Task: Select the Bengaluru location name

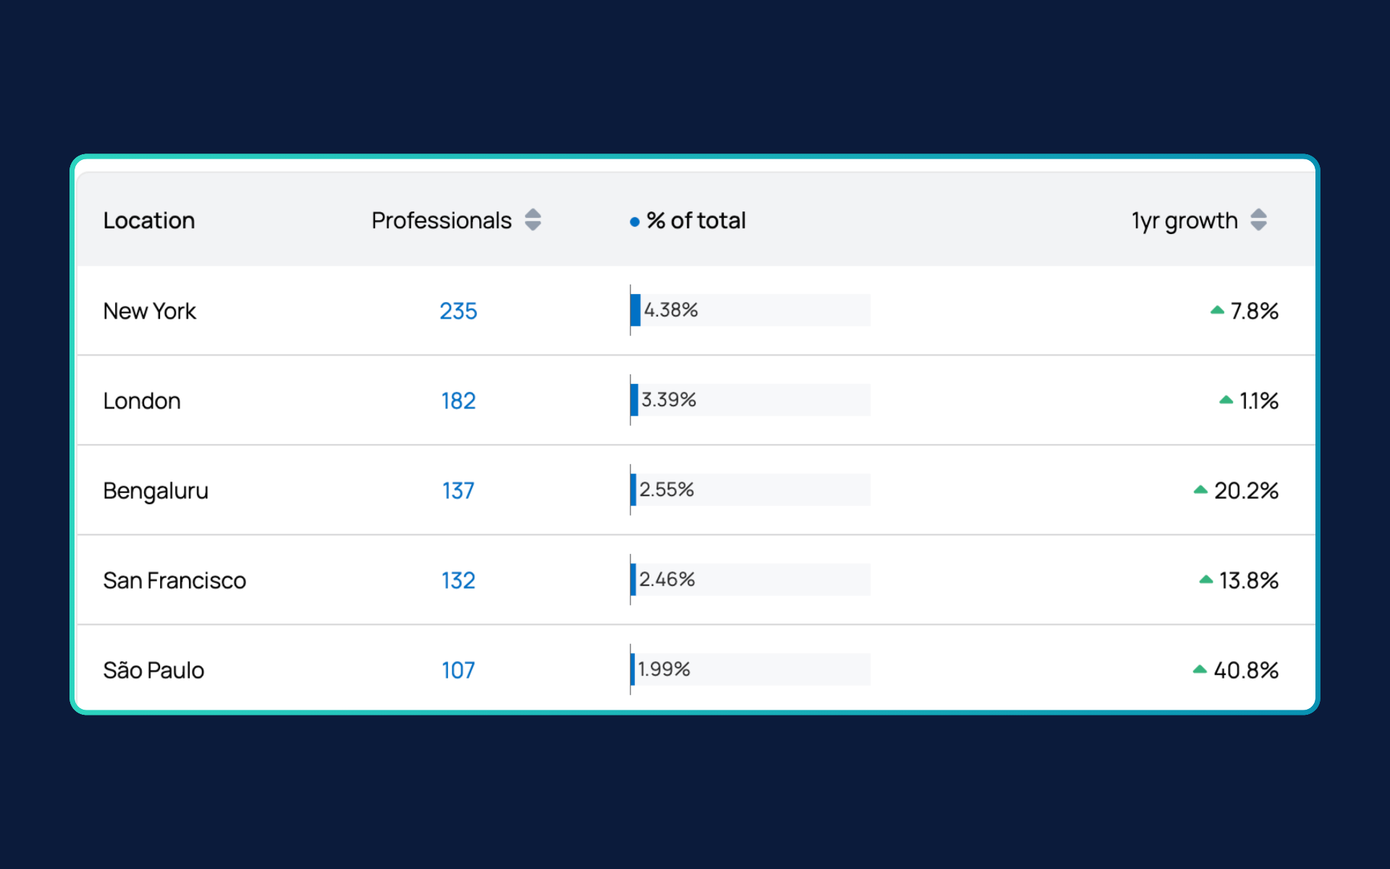Action: (156, 491)
